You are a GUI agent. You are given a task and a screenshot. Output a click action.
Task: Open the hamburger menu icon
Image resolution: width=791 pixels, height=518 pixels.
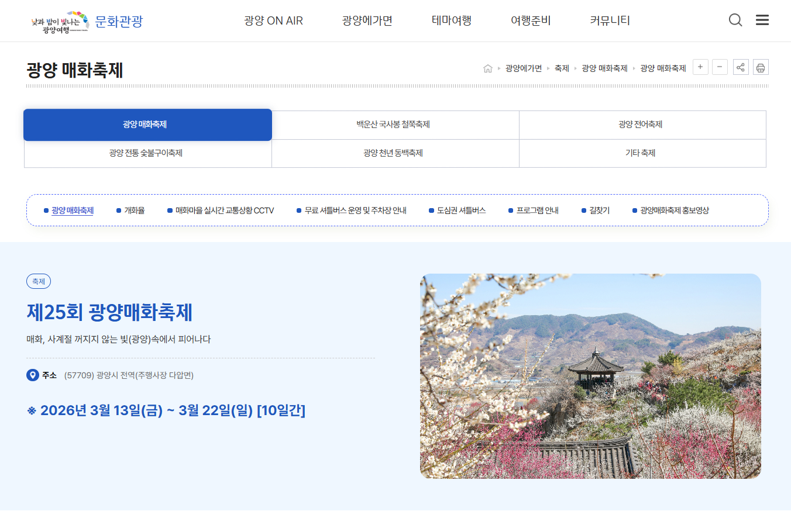click(762, 19)
